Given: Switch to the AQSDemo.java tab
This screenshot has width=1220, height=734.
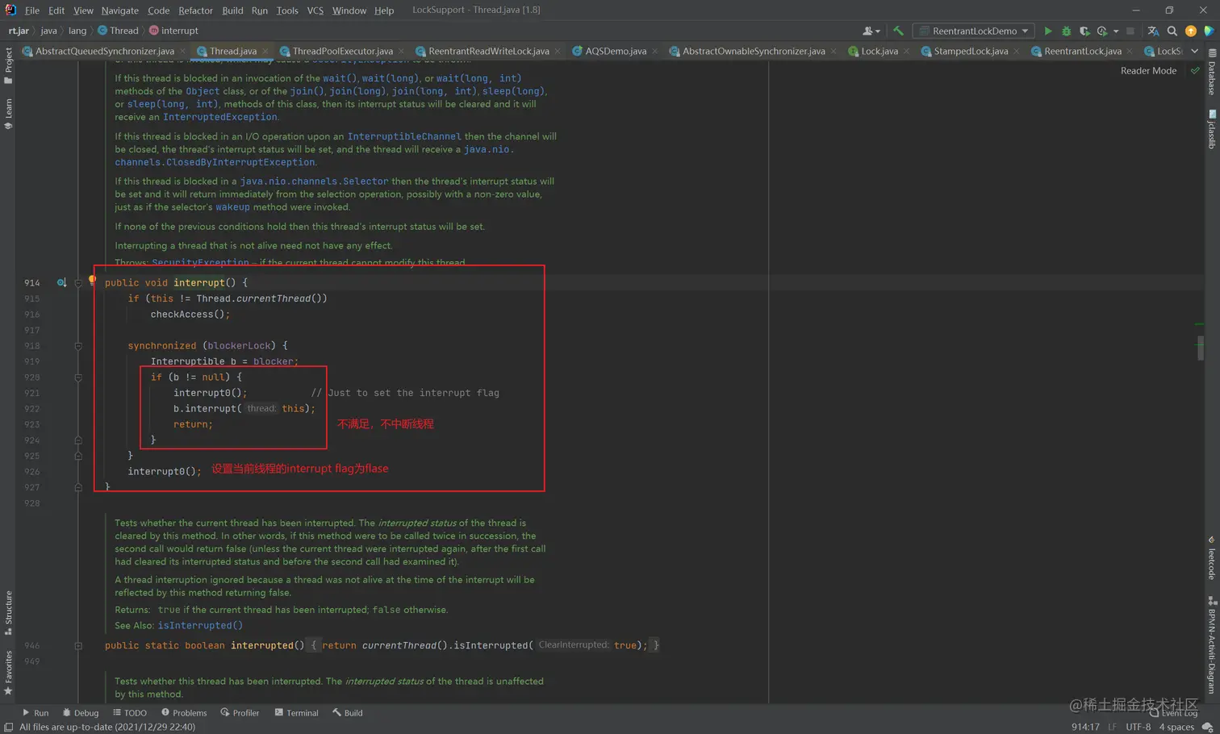Looking at the screenshot, I should (615, 51).
